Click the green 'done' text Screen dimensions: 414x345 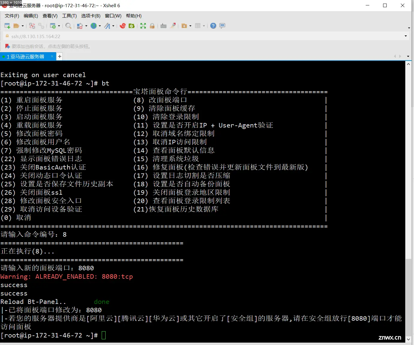(x=102, y=301)
